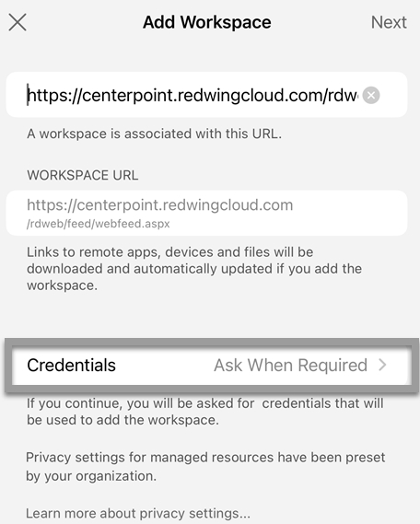Select the WORKSPACE URL section heading
This screenshot has width=420, height=524.
point(83,176)
